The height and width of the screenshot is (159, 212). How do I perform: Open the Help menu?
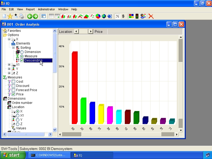point(74,9)
